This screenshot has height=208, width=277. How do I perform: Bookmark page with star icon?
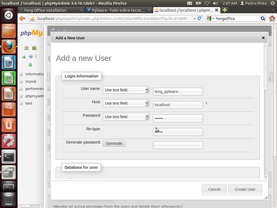pos(190,19)
